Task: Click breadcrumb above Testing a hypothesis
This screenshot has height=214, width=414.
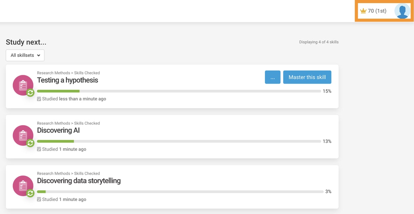Action: [68, 73]
